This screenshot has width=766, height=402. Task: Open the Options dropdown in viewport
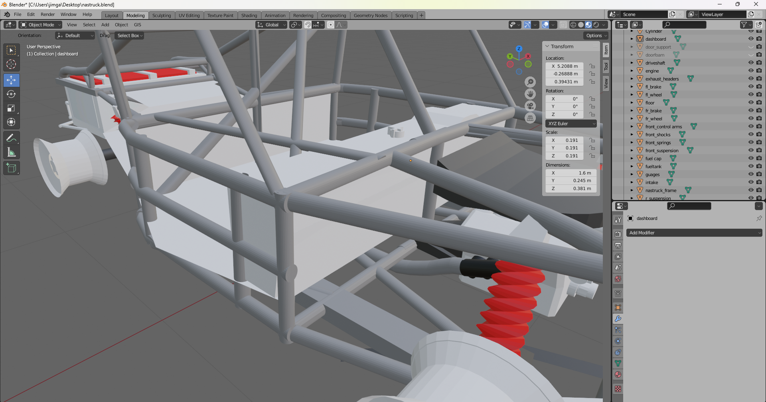coord(597,35)
